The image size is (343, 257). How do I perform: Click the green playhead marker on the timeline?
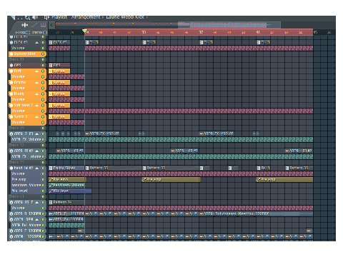pyautogui.click(x=85, y=31)
